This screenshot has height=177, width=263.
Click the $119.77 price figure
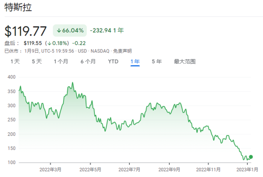[25, 31]
